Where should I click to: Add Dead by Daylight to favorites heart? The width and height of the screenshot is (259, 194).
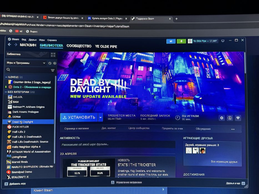238,118
